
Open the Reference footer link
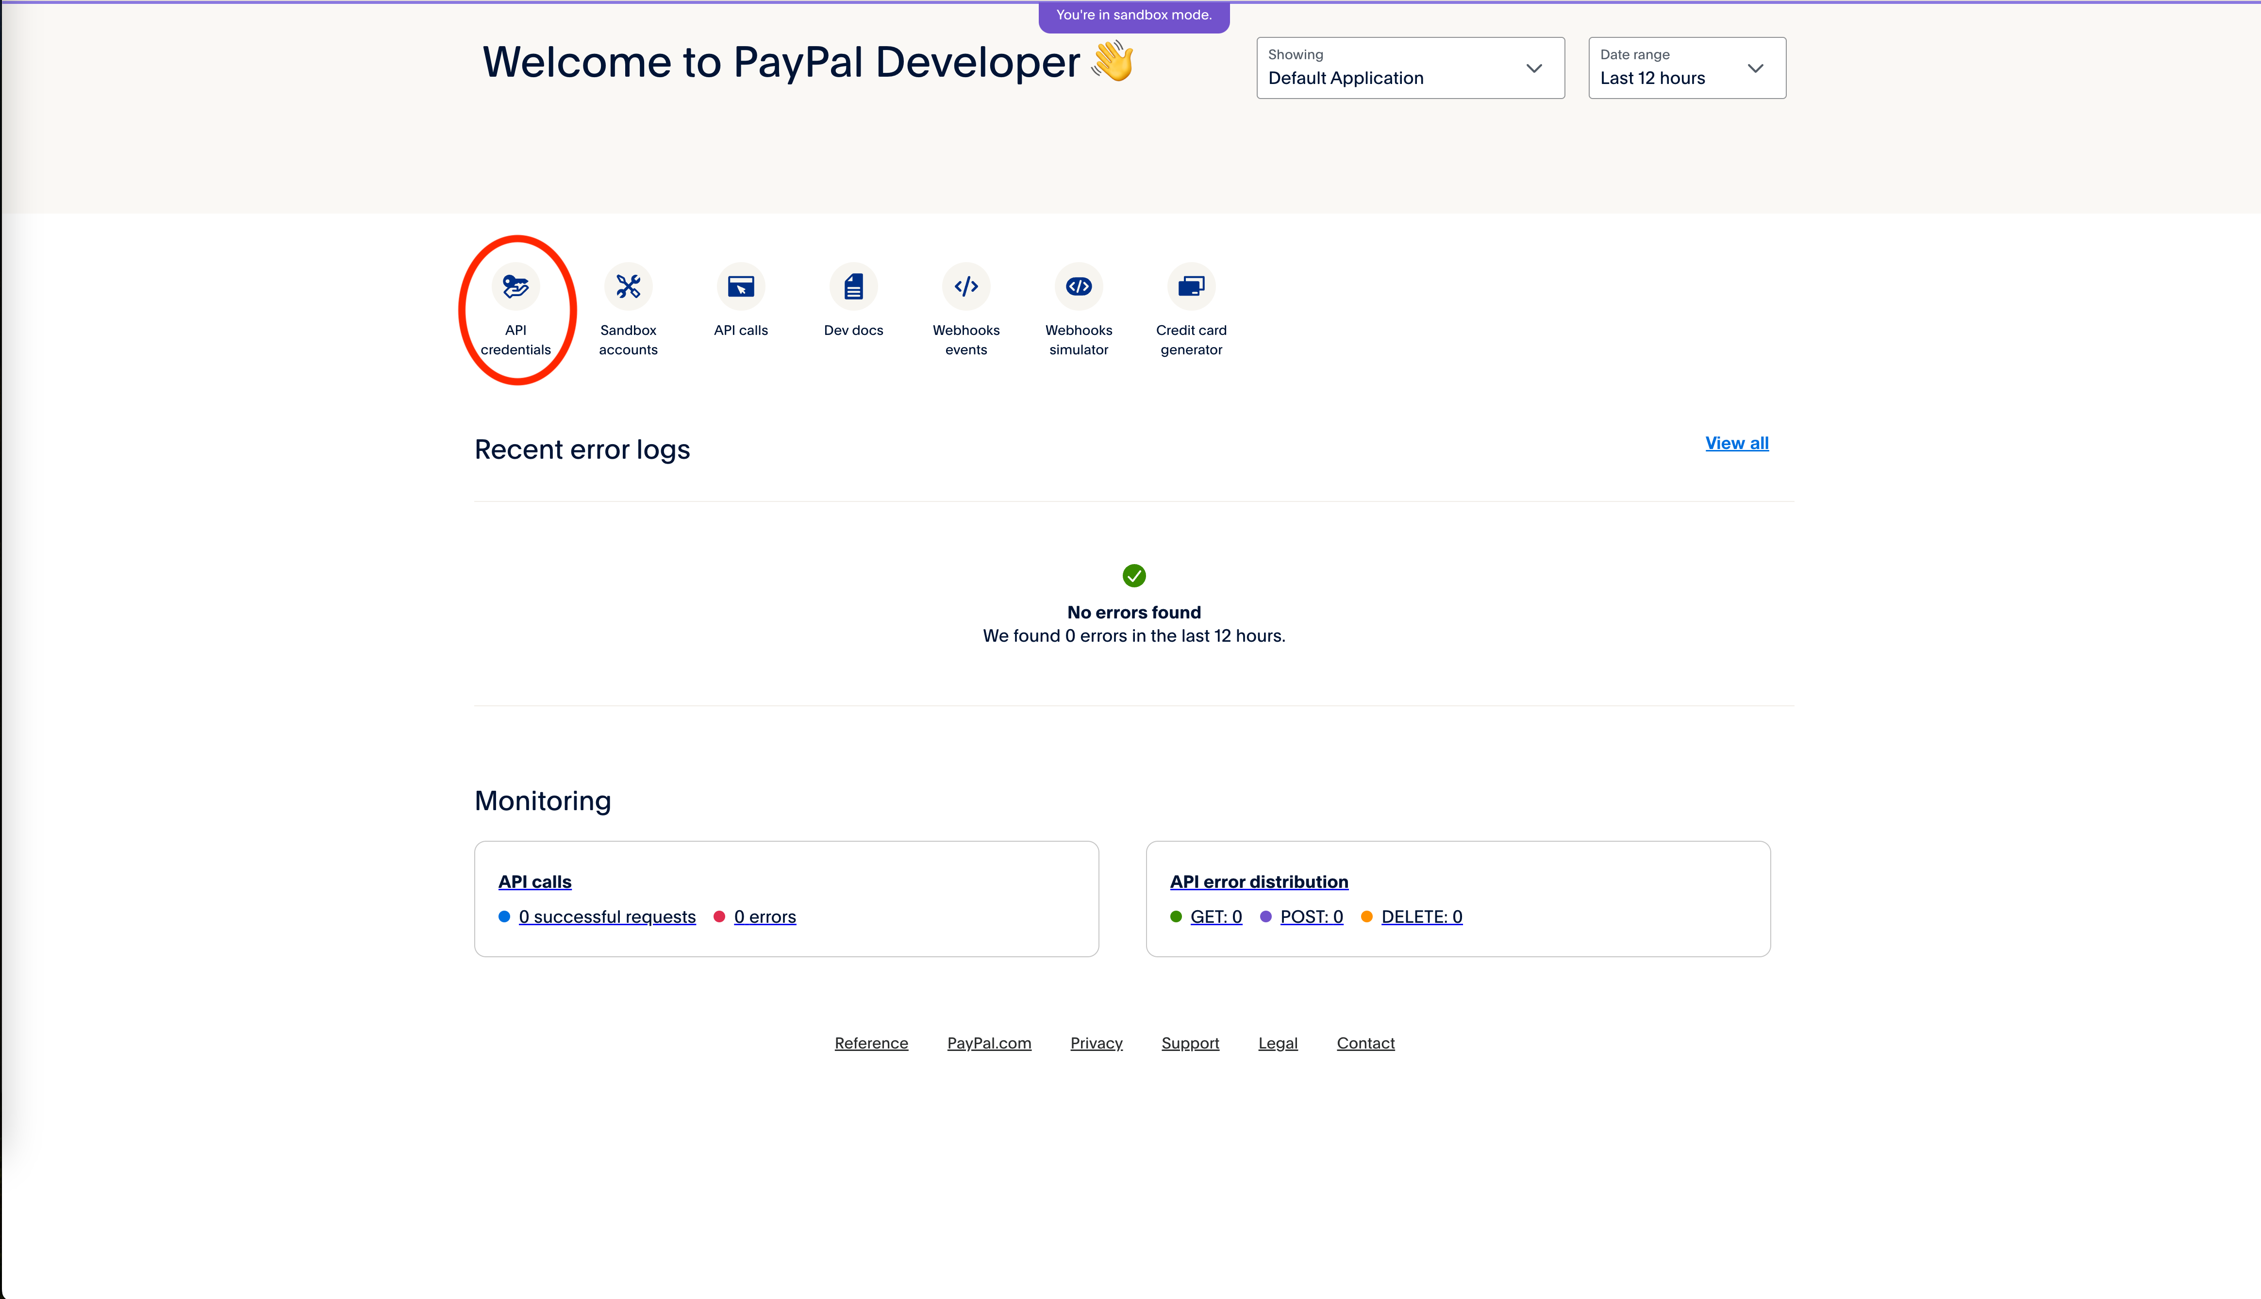(x=870, y=1043)
